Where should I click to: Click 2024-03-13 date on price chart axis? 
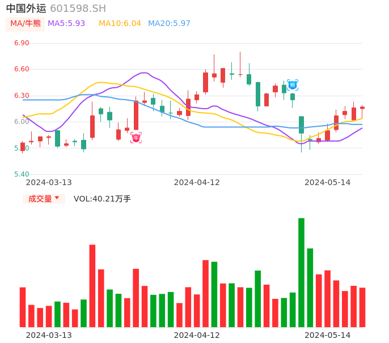pyautogui.click(x=49, y=182)
